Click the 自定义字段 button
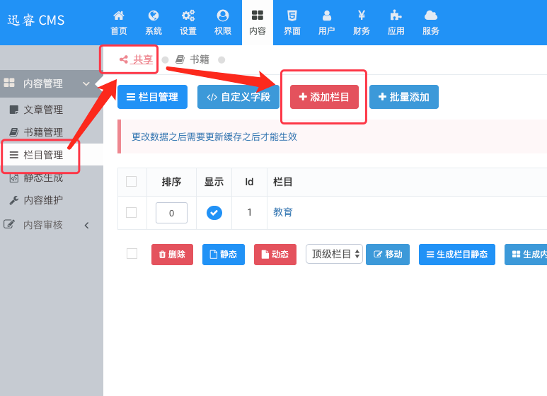547x396 pixels. coord(238,97)
